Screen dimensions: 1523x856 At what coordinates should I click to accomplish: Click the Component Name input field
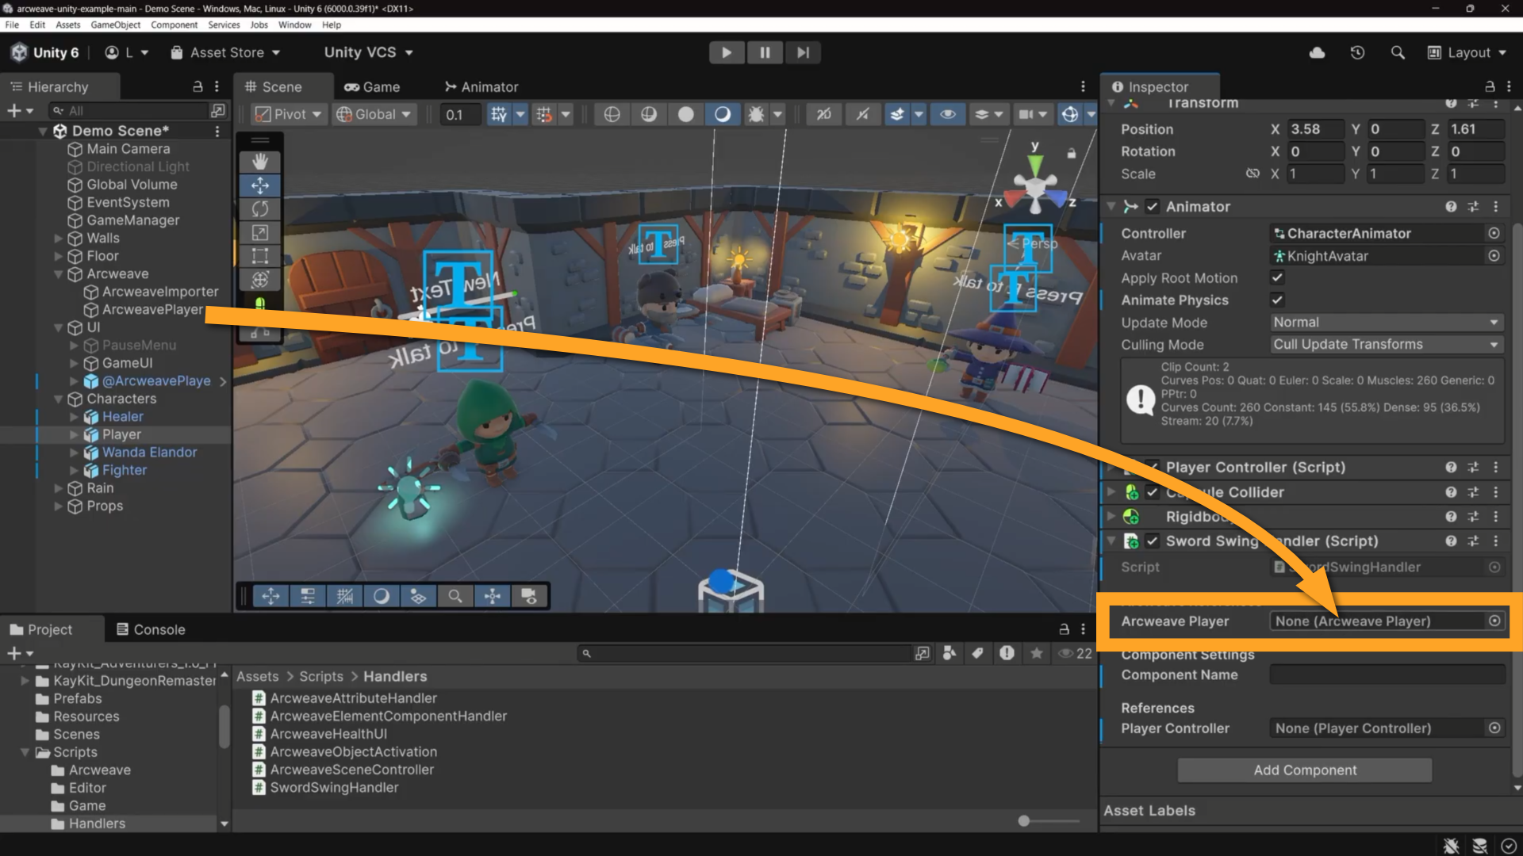tap(1387, 674)
